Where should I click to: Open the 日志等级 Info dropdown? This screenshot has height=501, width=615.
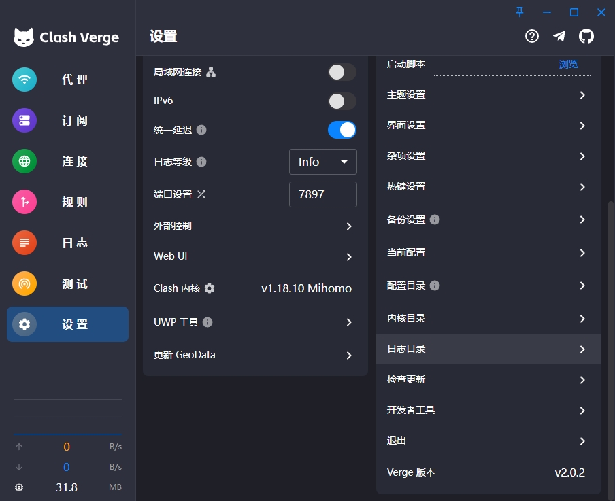click(x=322, y=162)
